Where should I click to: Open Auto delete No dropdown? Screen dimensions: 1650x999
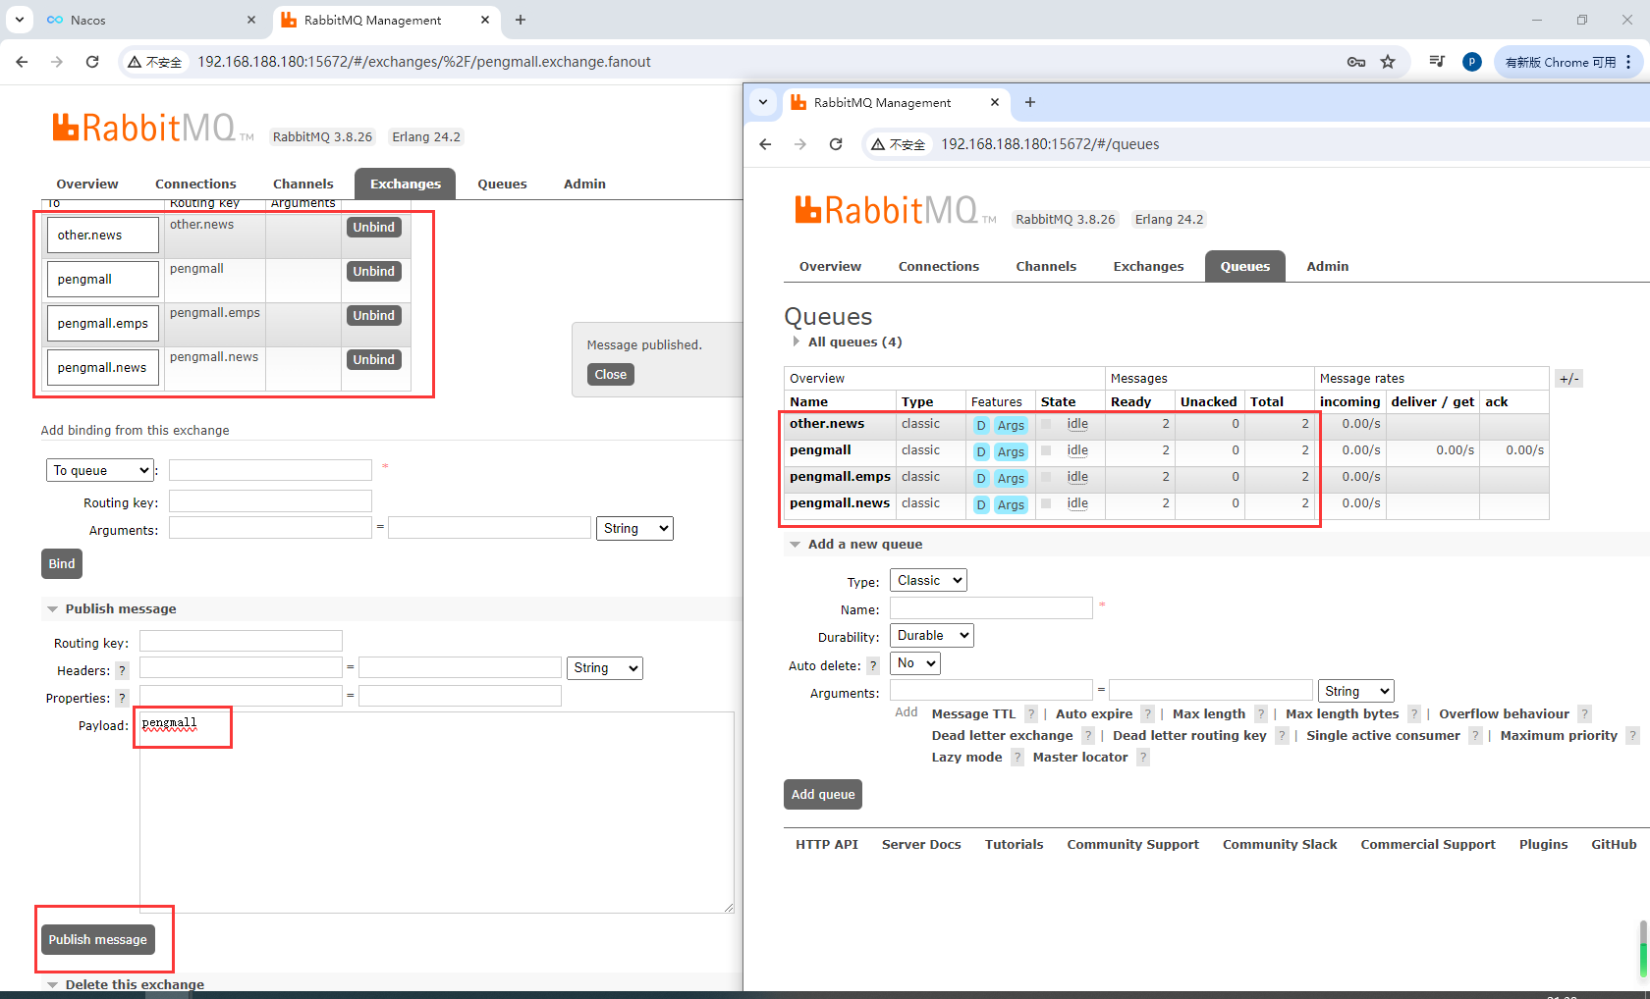915,663
